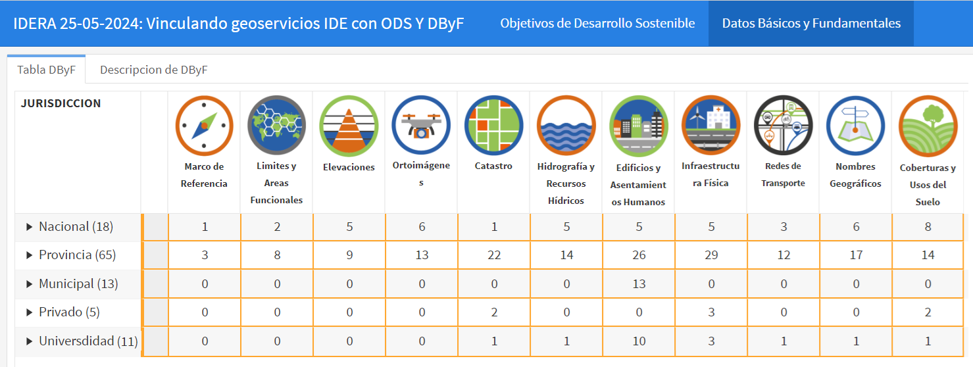The width and height of the screenshot is (973, 367).
Task: Click the Marco de Referencia compass icon
Action: coord(204,126)
